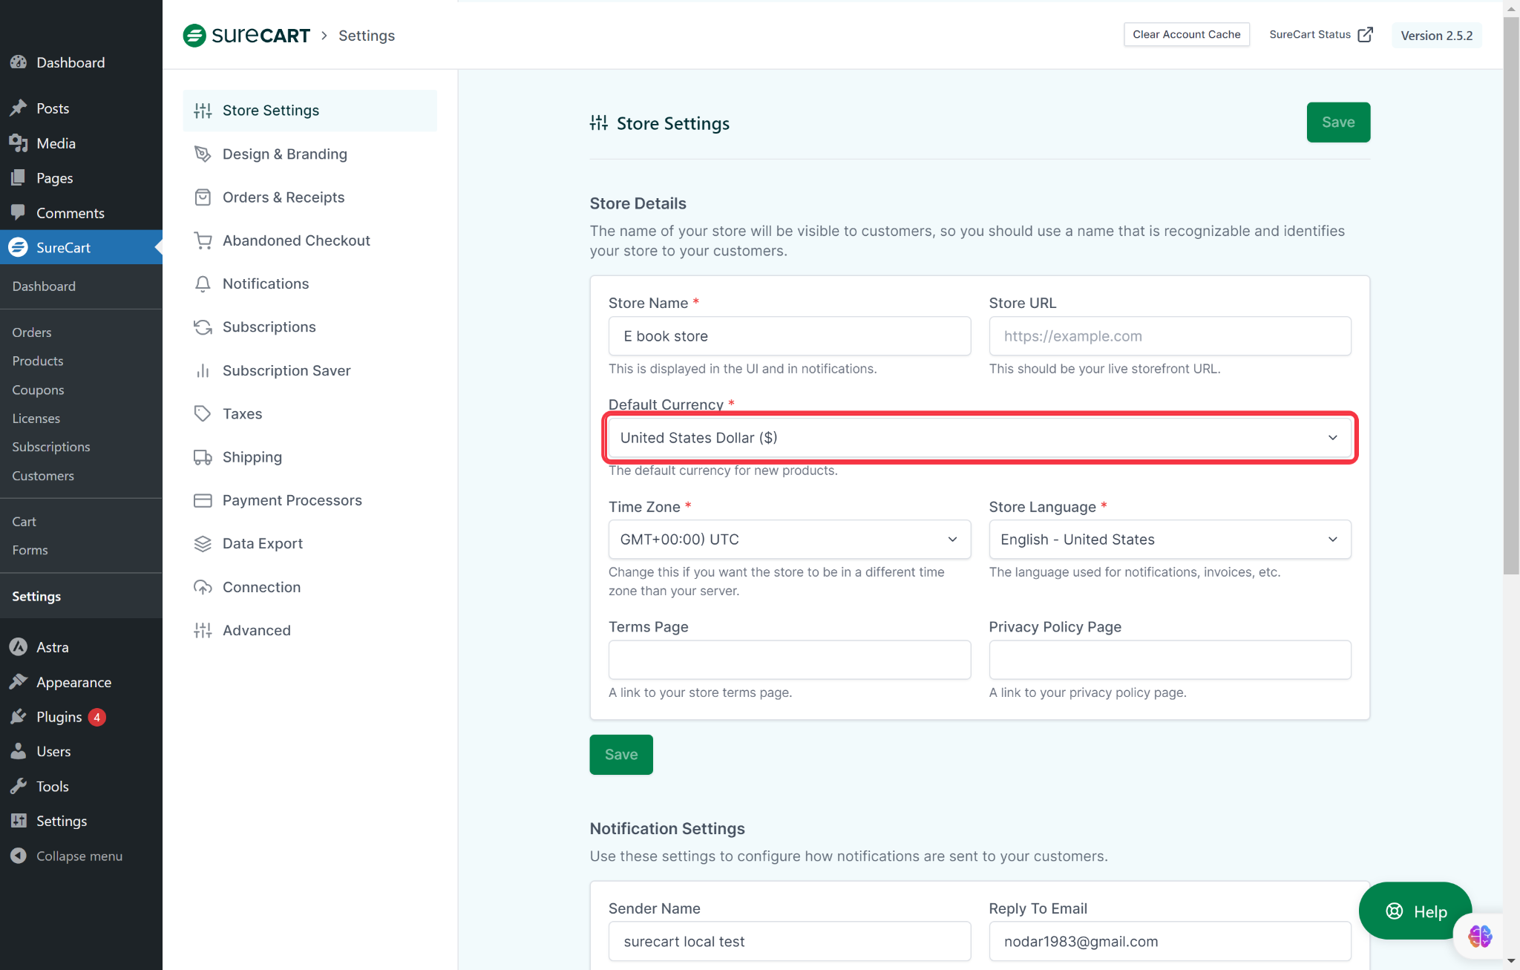Click the Data Export layers icon
This screenshot has width=1520, height=970.
202,544
